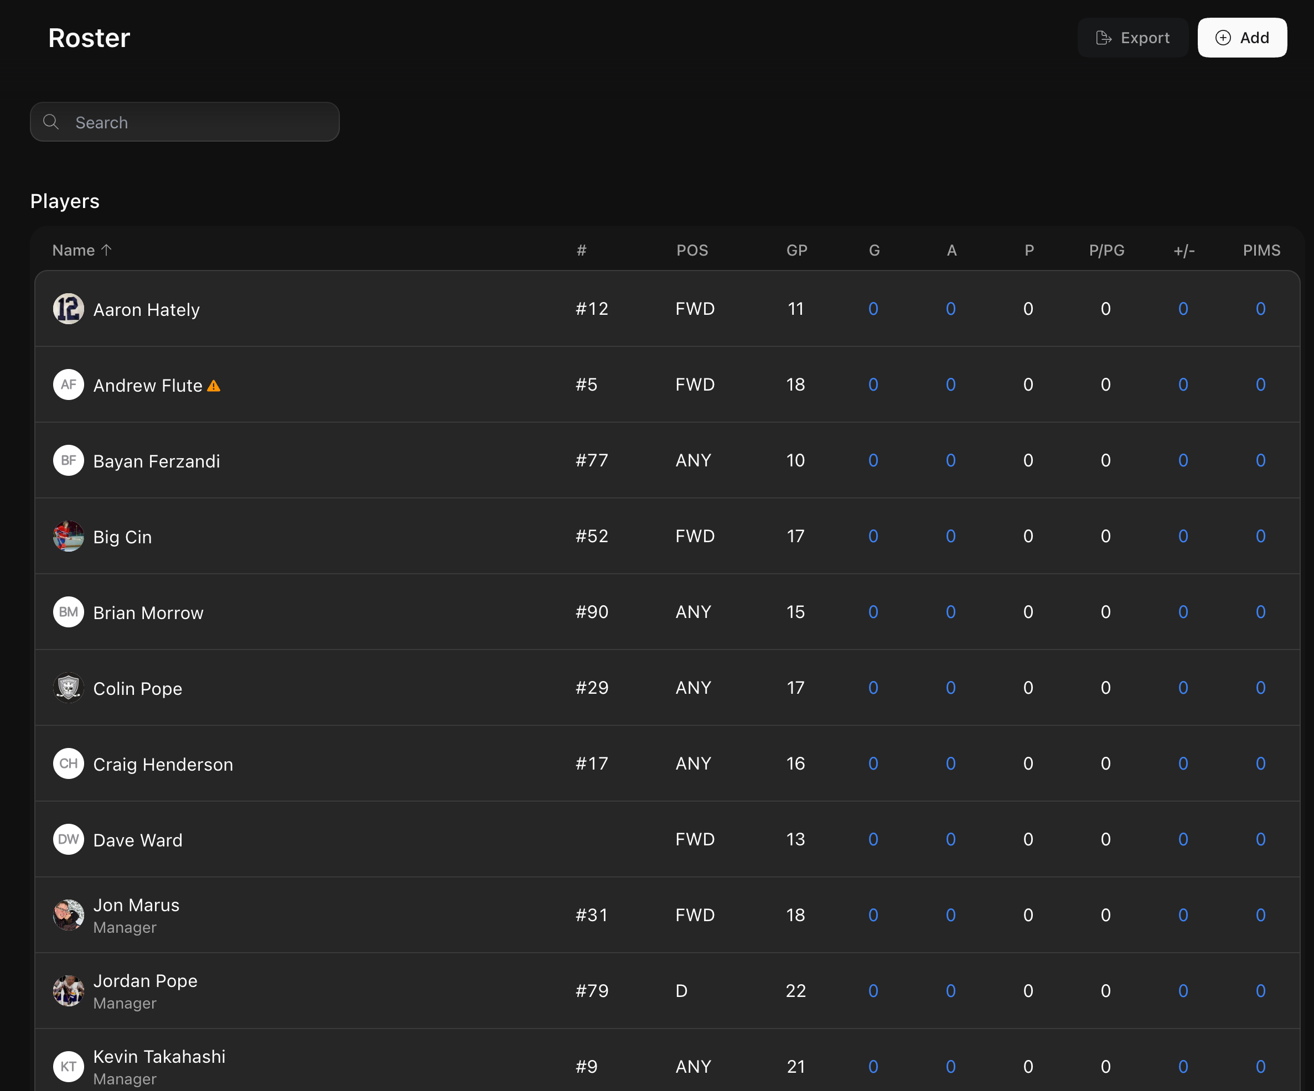Open Jordan Pope's player name

click(145, 981)
